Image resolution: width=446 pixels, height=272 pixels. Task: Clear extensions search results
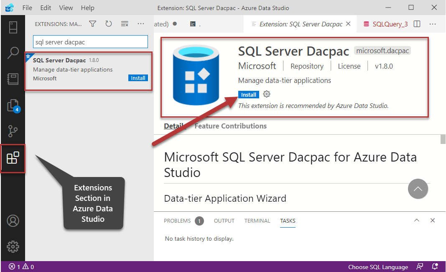click(x=125, y=24)
